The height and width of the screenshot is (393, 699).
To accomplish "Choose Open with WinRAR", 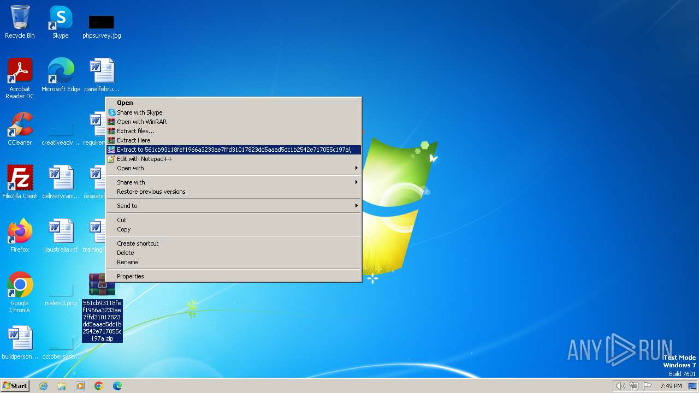I will (x=234, y=122).
